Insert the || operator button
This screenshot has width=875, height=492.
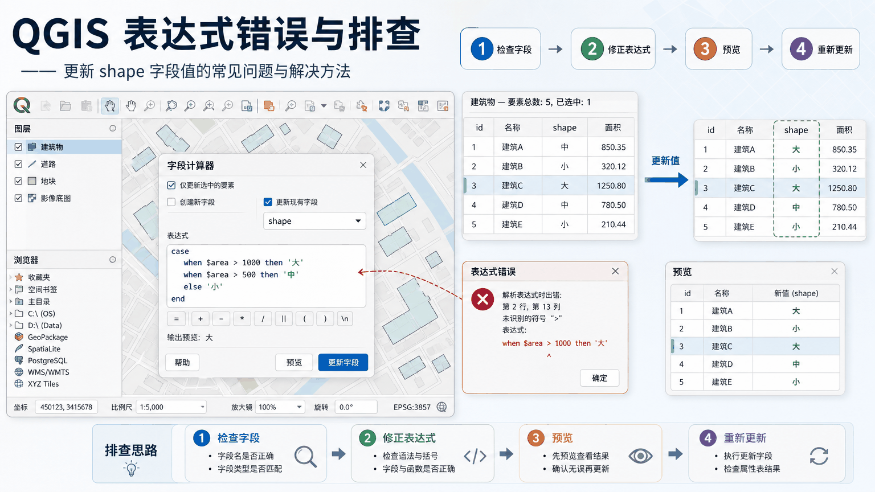click(x=284, y=319)
